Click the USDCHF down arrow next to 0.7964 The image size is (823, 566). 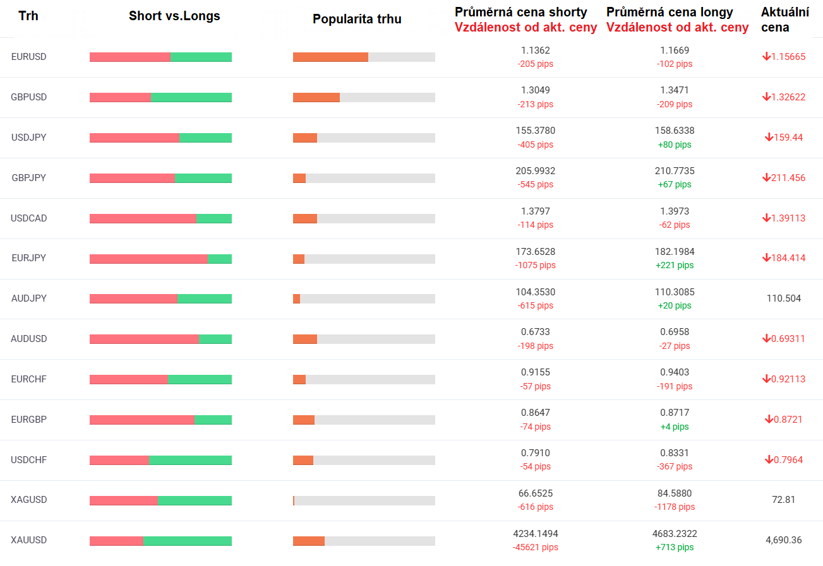point(769,460)
